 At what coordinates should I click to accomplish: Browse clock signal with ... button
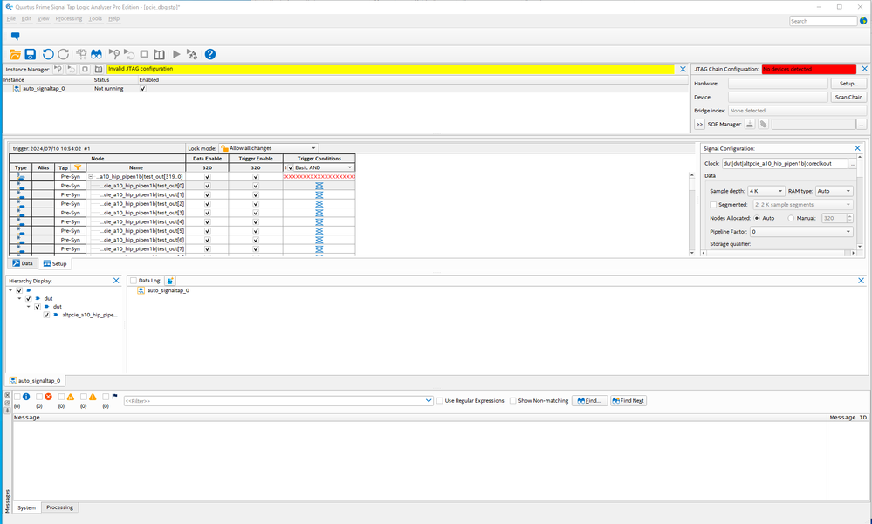tap(853, 164)
